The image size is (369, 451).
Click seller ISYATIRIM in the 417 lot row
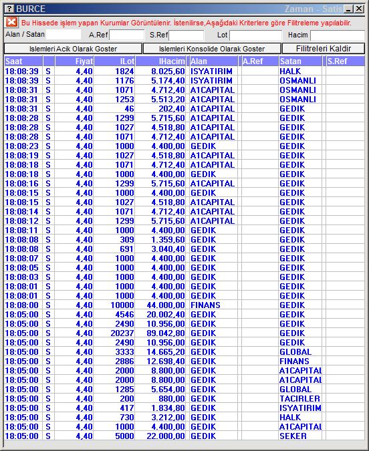[300, 408]
